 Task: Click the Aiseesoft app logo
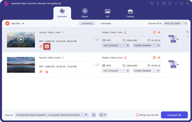[6, 4]
